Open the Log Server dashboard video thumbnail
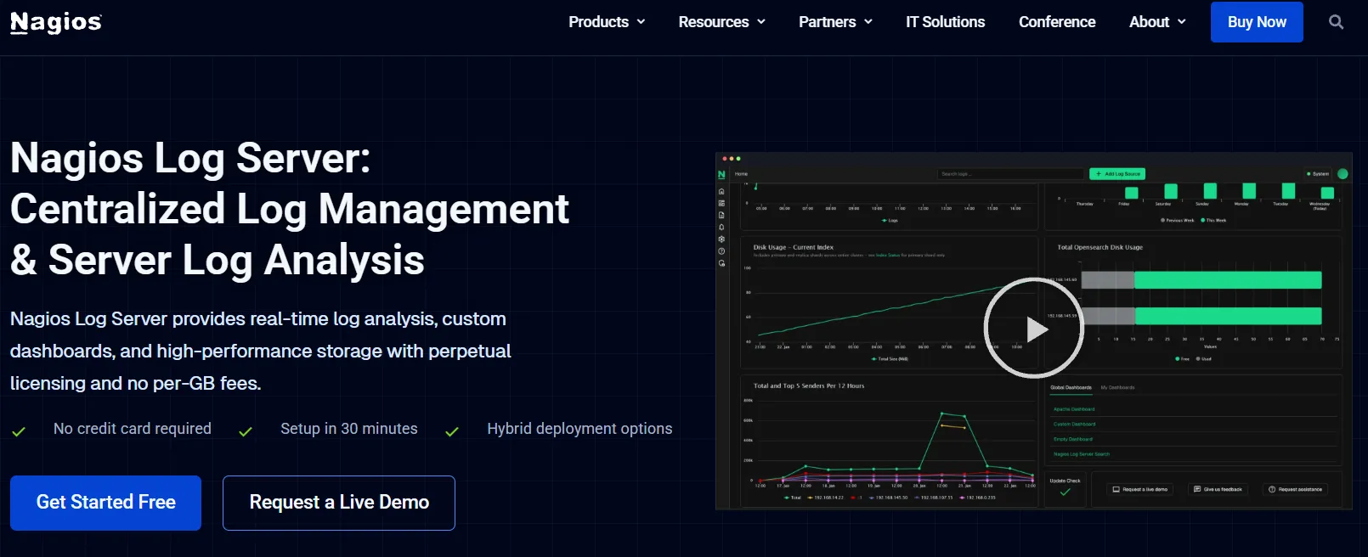 (1034, 331)
